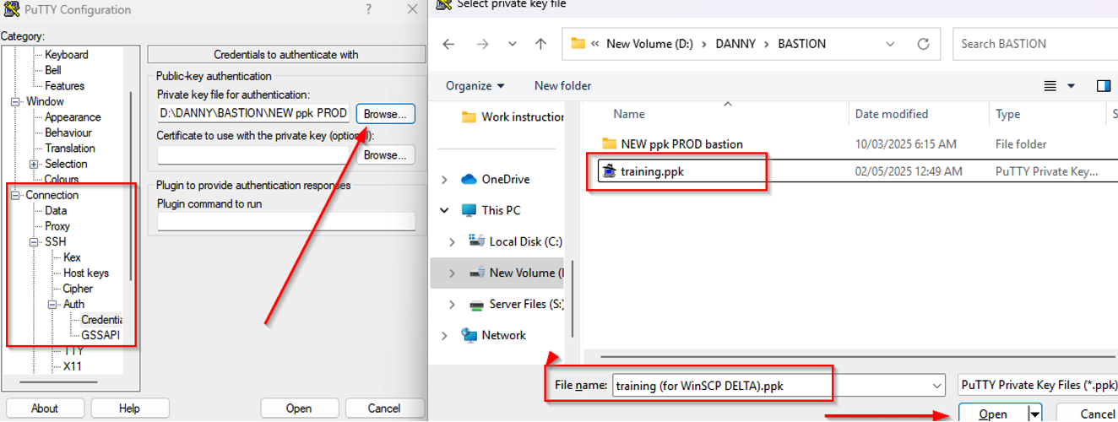Open the recent locations chevron
1118x422 pixels.
(x=513, y=44)
